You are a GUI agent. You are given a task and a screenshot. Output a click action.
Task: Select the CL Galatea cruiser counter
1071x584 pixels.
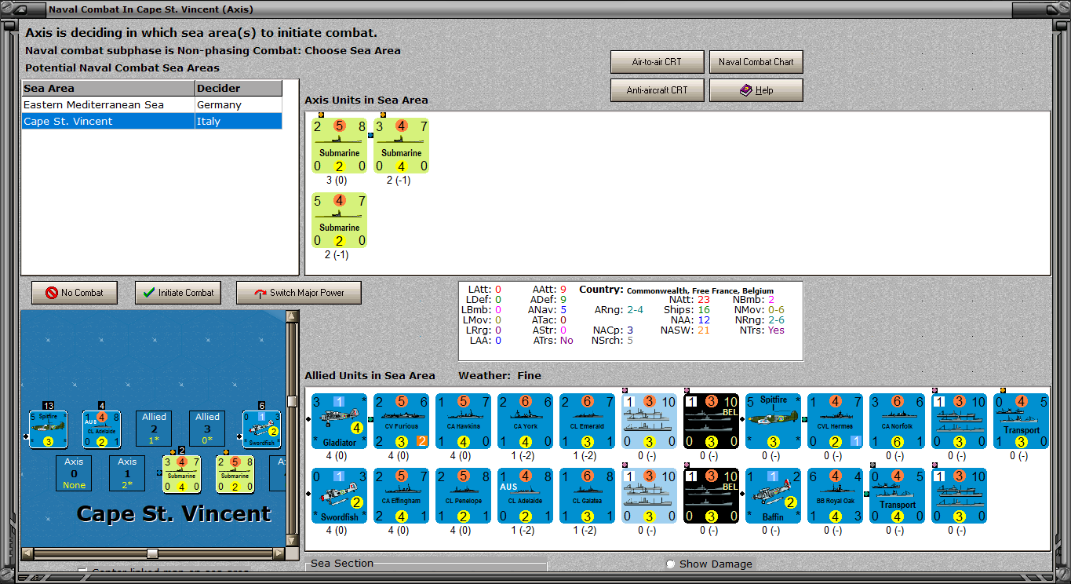(587, 496)
